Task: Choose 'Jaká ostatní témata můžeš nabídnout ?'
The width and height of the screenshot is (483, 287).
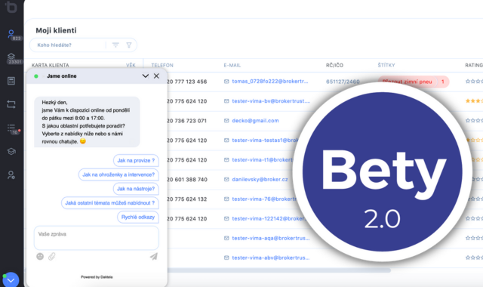Action: (110, 203)
